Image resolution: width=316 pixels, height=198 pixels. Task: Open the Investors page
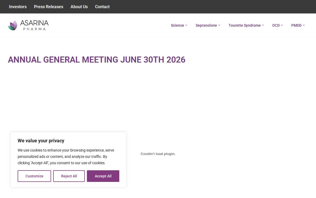pos(18,7)
